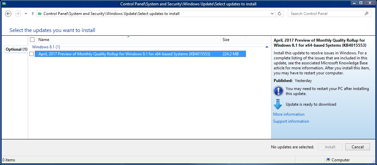Click the Refresh button beside address bar
This screenshot has width=377, height=165.
pyautogui.click(x=280, y=14)
